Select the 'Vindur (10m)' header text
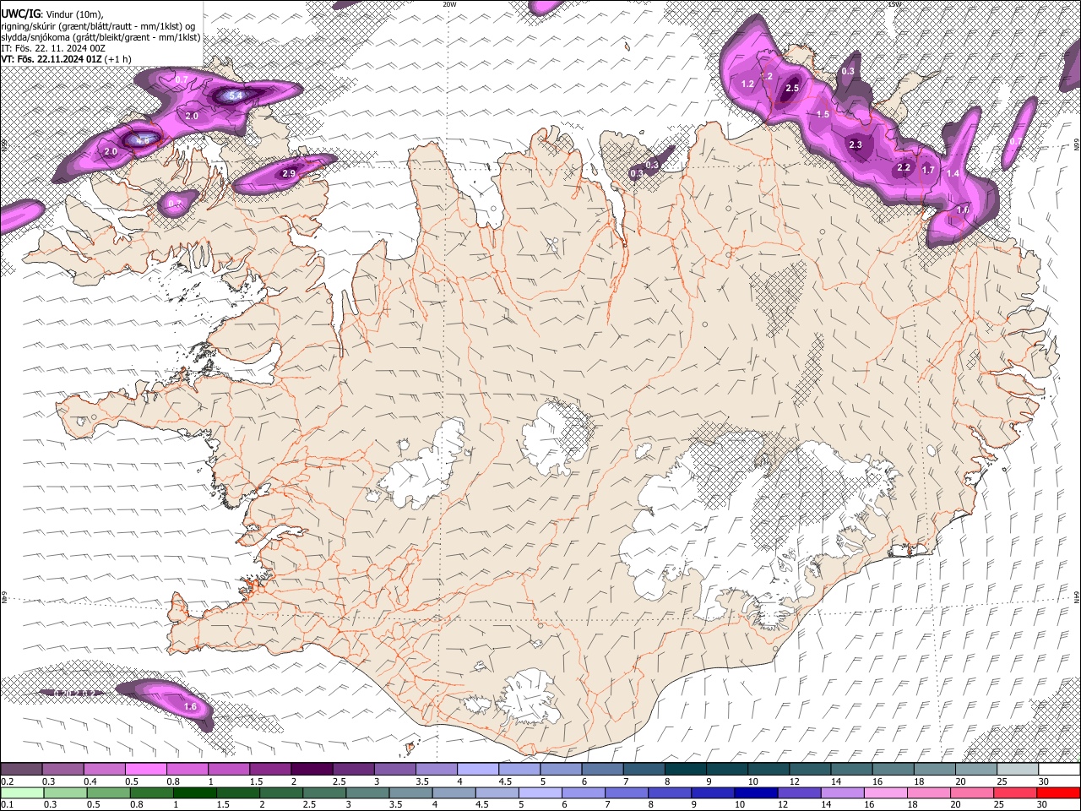This screenshot has width=1081, height=811. click(74, 14)
